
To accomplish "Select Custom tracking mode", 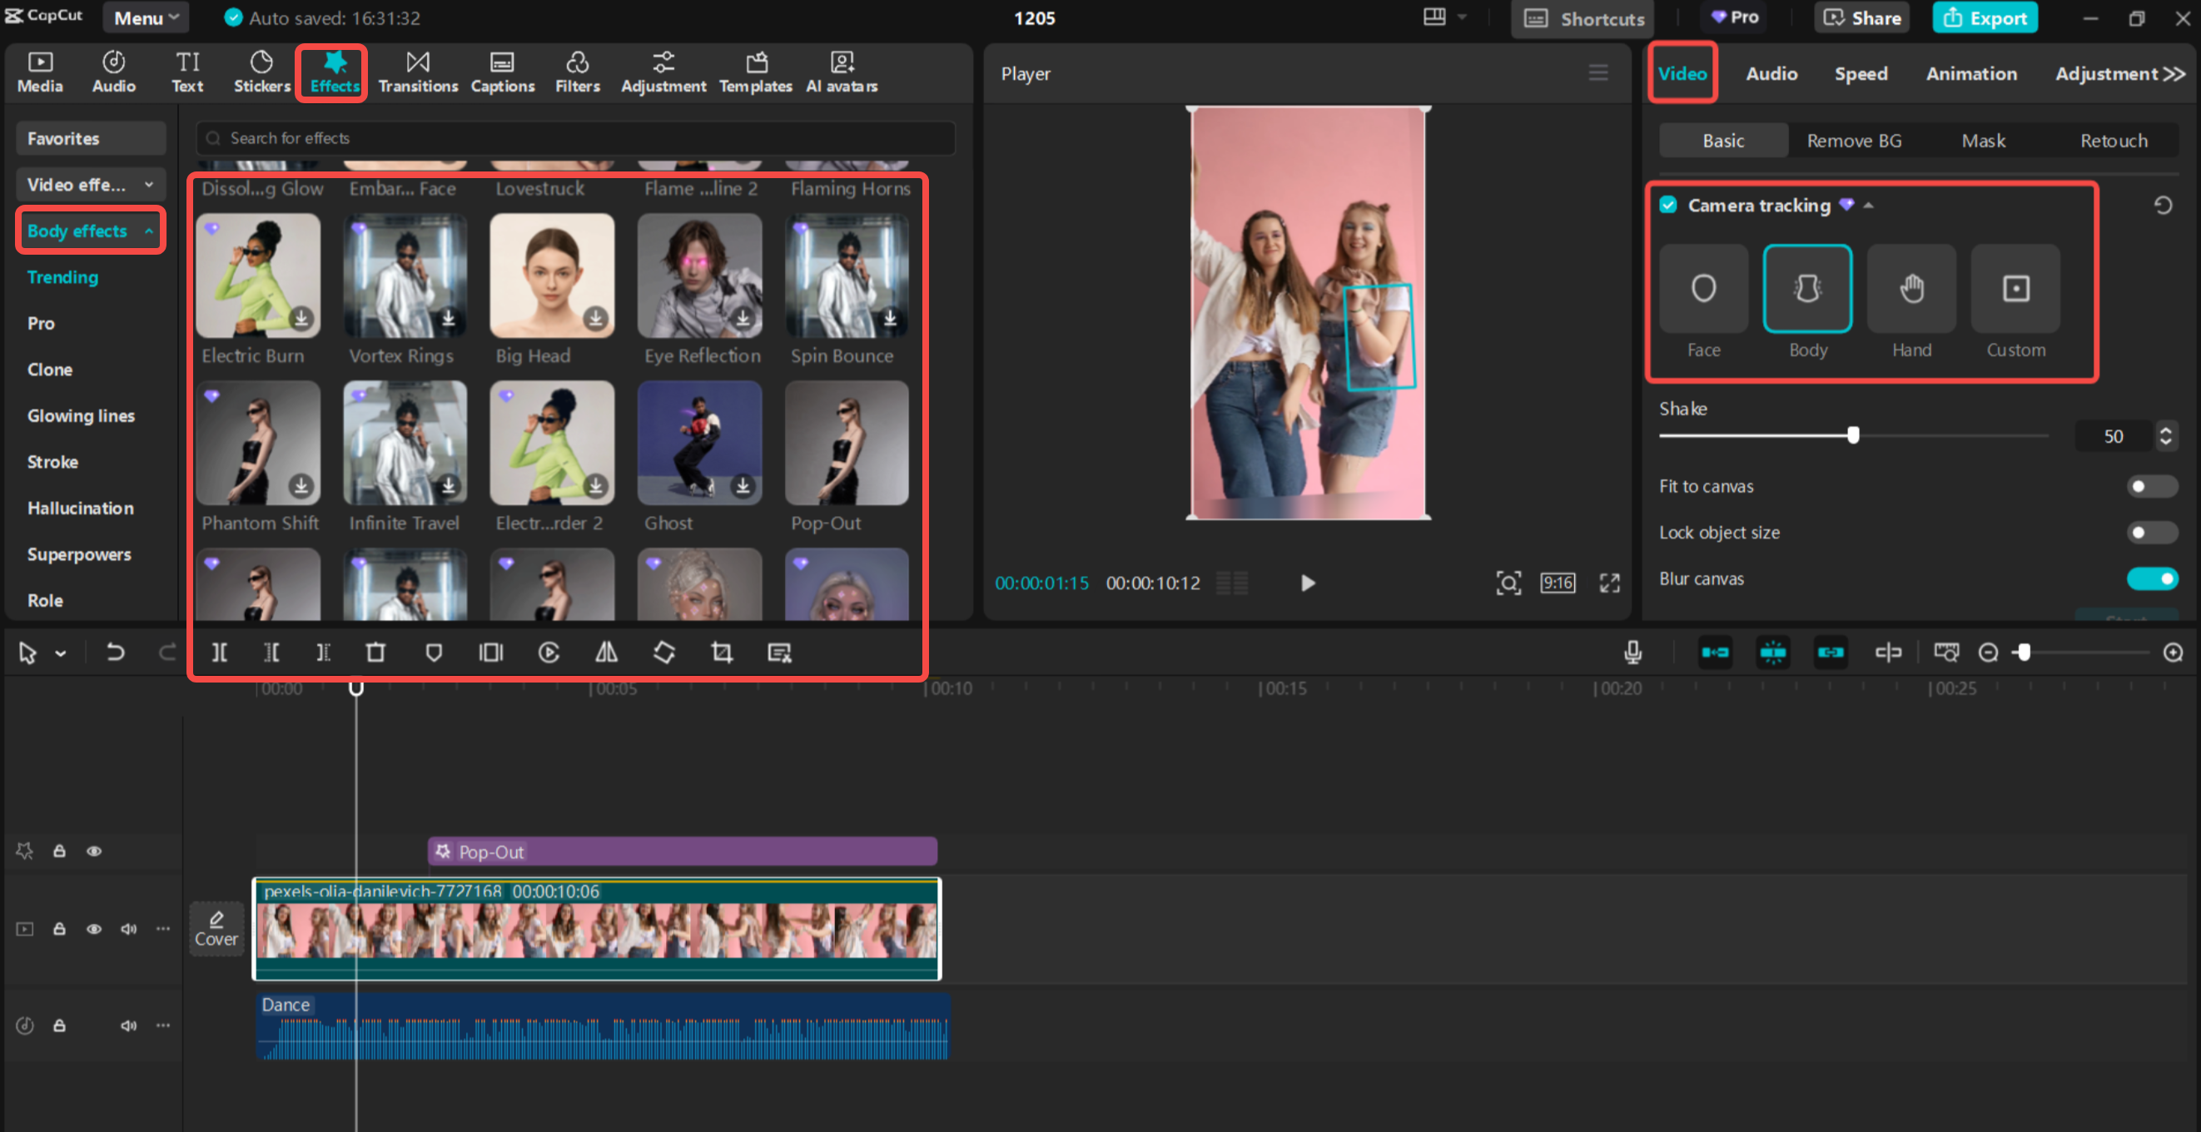I will pos(2015,288).
